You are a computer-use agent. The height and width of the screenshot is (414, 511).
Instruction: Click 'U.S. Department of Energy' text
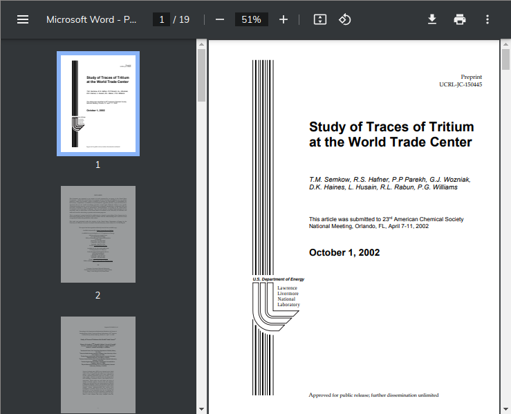(278, 279)
